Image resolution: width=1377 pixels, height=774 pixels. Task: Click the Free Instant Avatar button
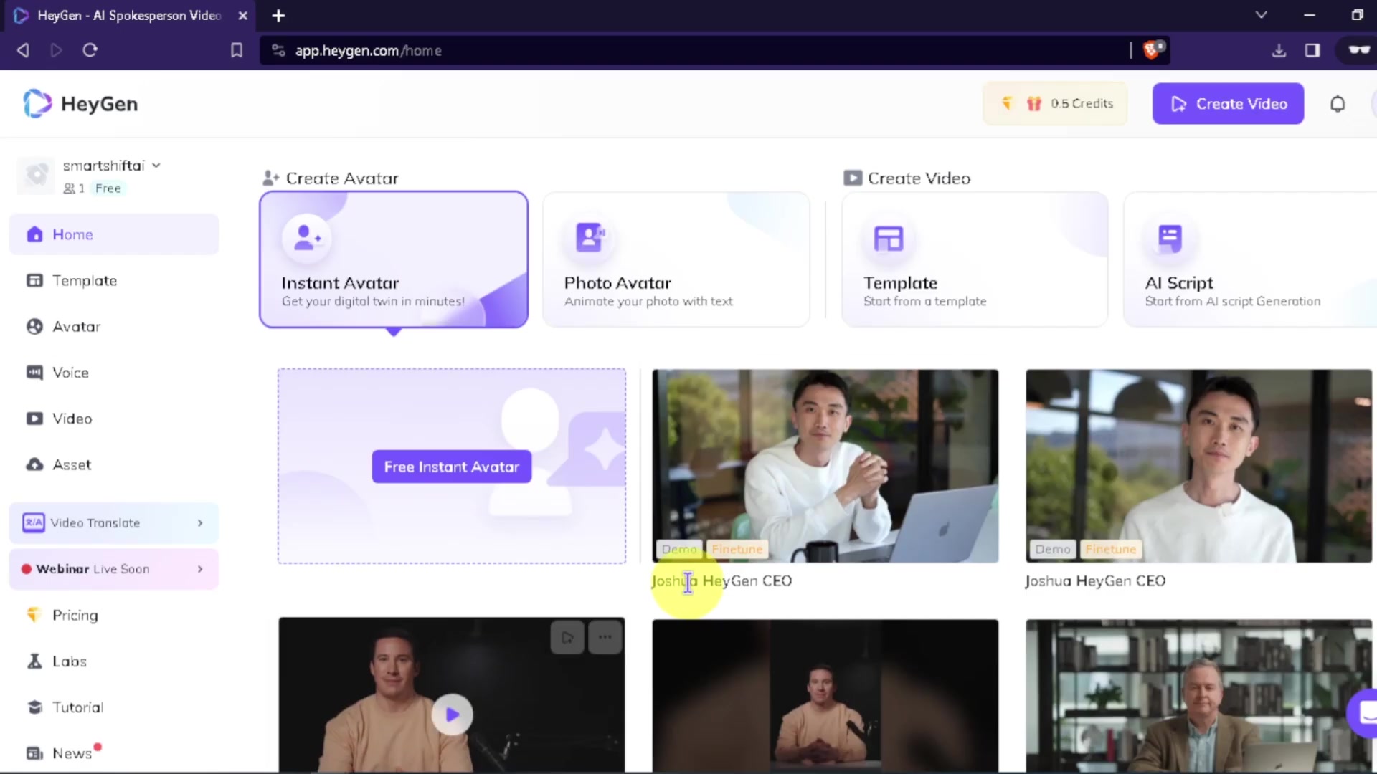coord(451,467)
